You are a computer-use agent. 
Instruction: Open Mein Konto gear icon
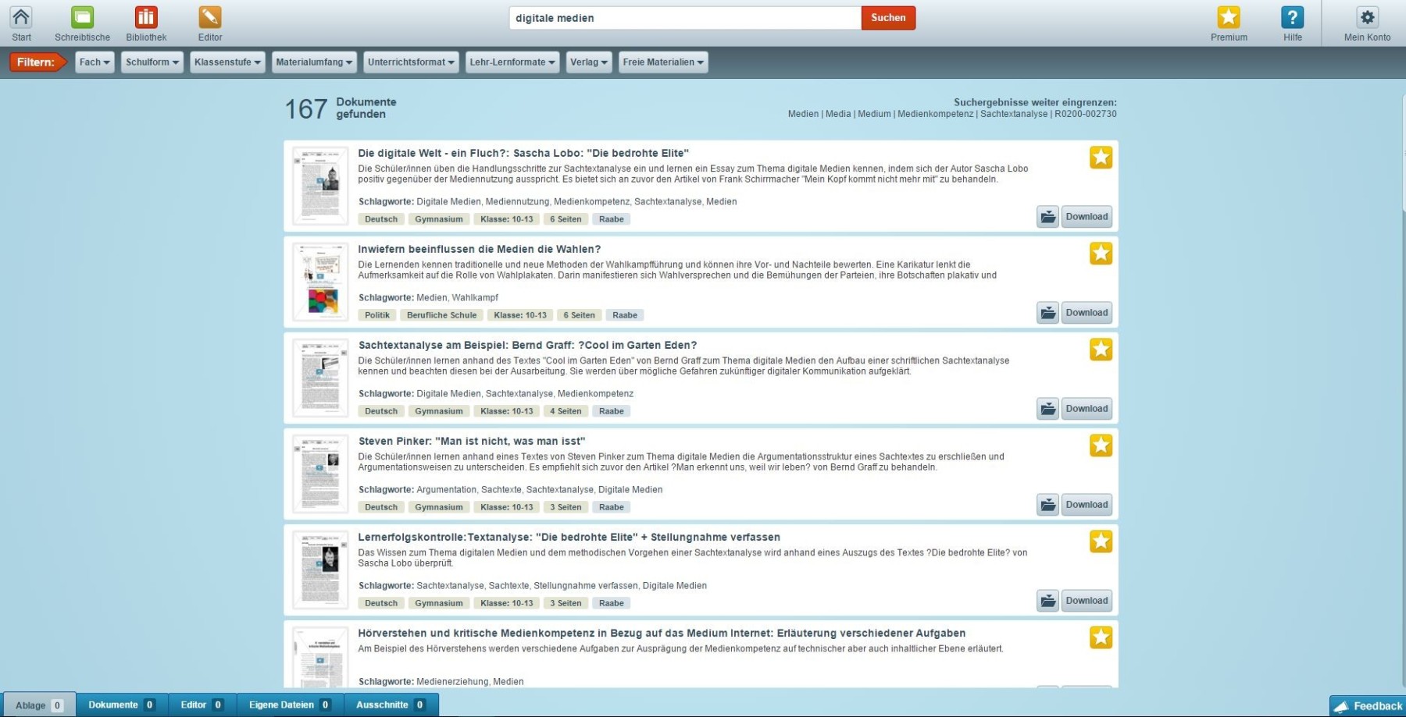point(1367,18)
